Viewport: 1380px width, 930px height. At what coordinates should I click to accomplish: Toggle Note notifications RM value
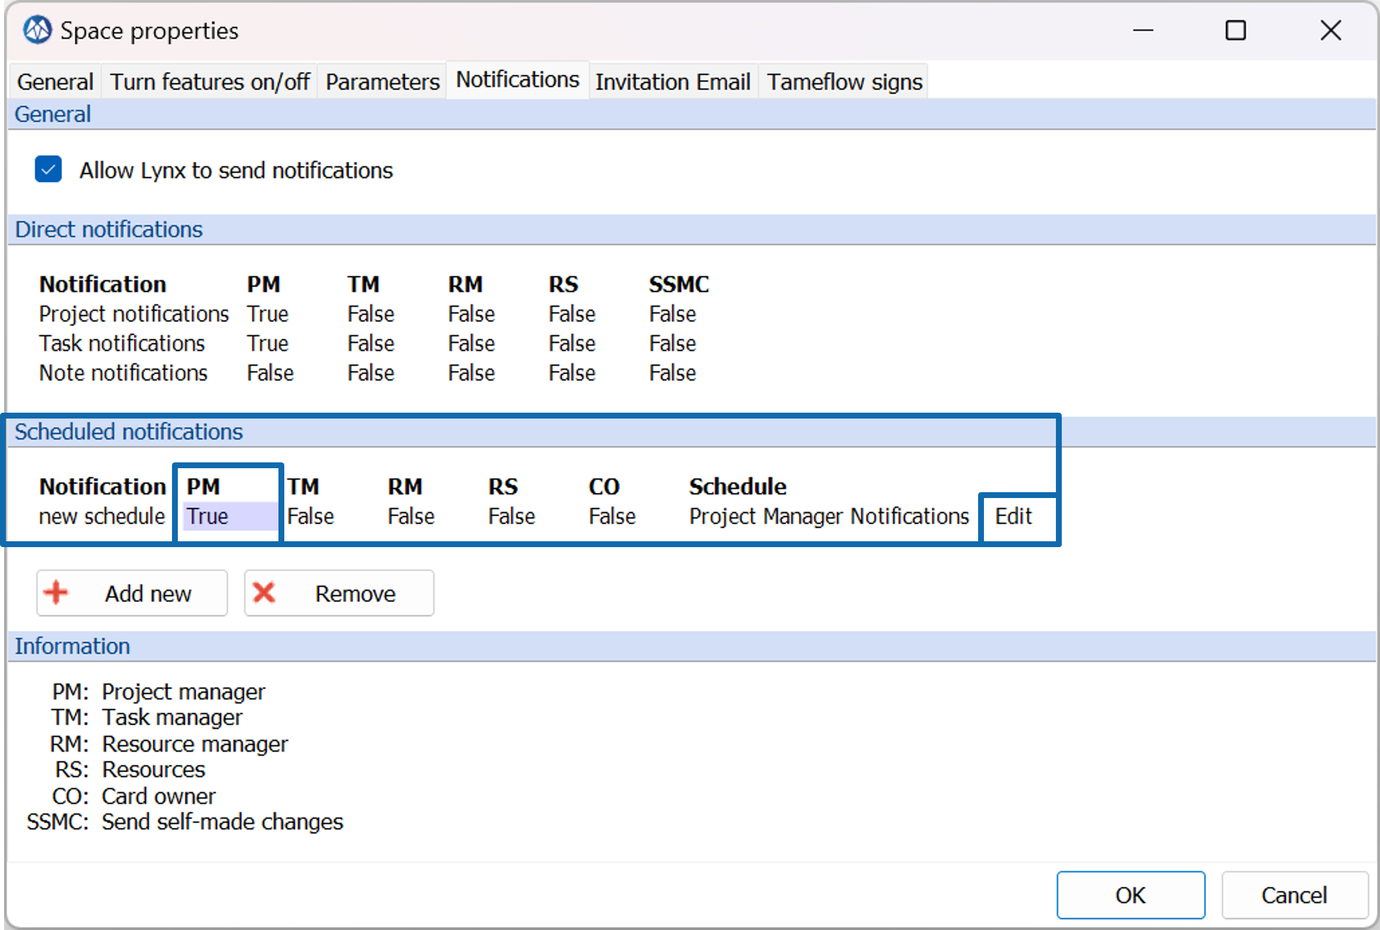pyautogui.click(x=472, y=374)
